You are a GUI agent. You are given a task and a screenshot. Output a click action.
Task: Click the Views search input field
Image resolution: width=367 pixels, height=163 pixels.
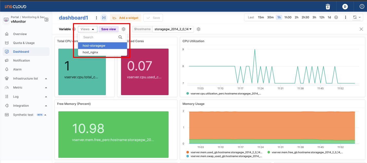click(x=100, y=37)
